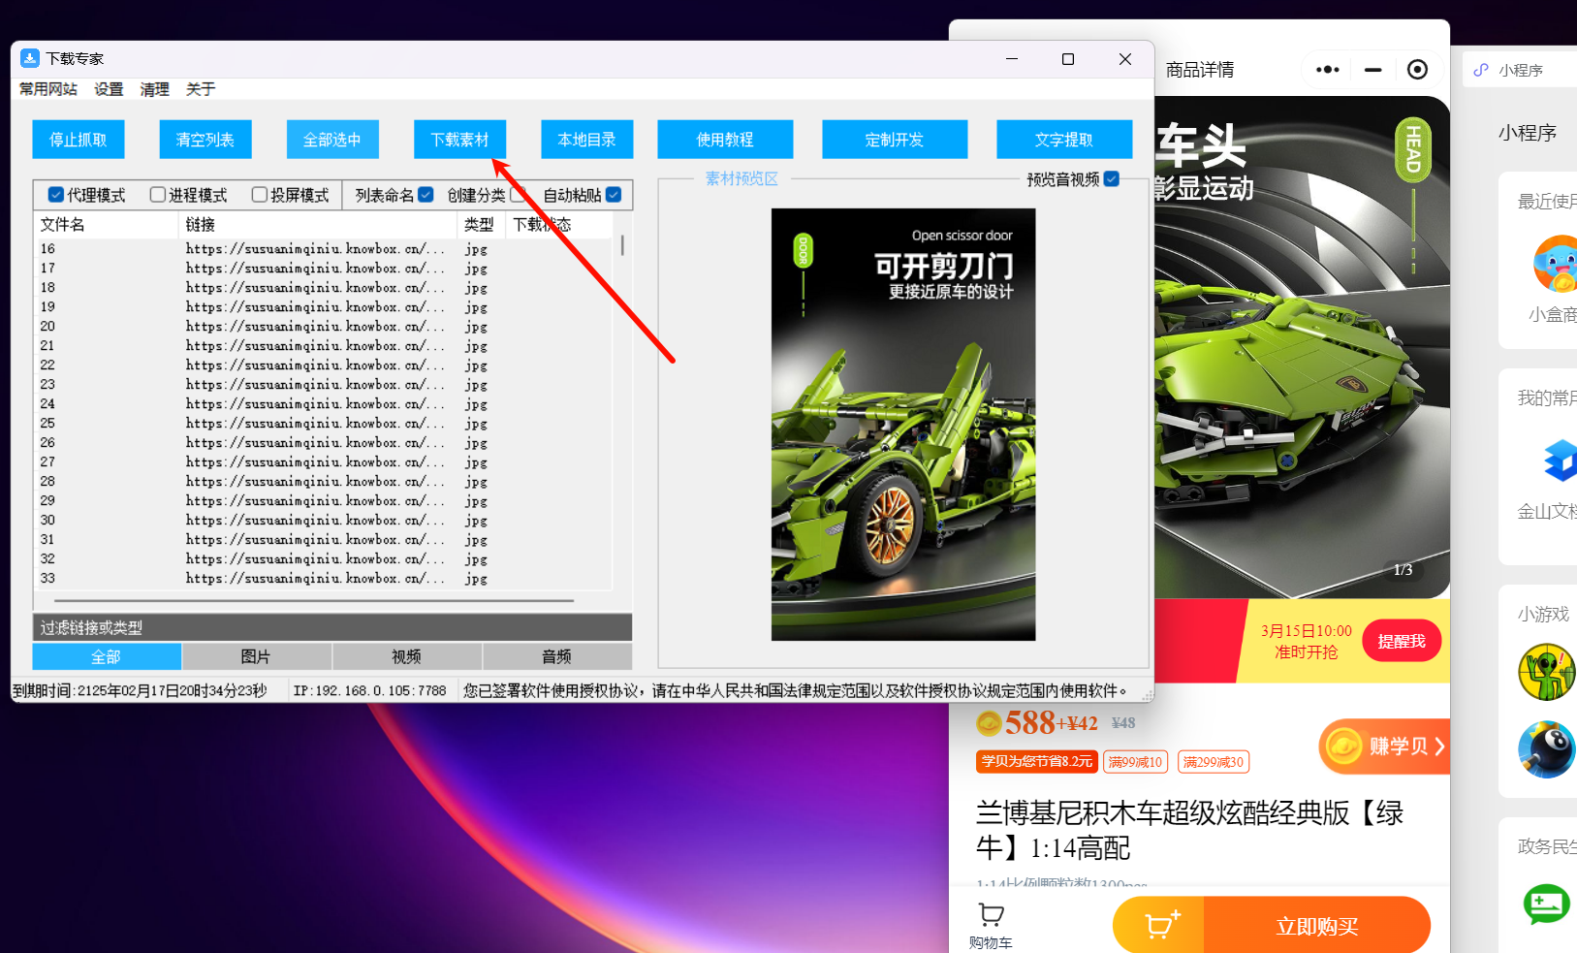Click the 满99减10 coupon tag

(1135, 762)
